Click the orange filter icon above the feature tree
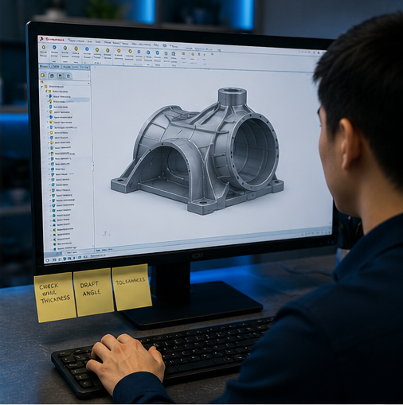 coord(41,82)
